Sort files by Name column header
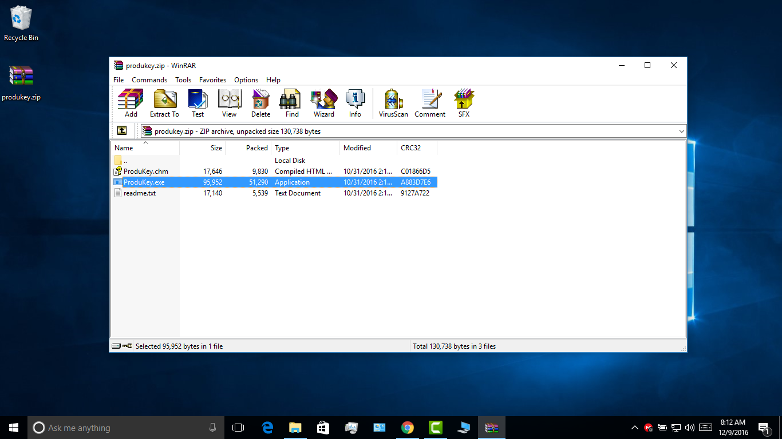The image size is (782, 439). pos(145,148)
